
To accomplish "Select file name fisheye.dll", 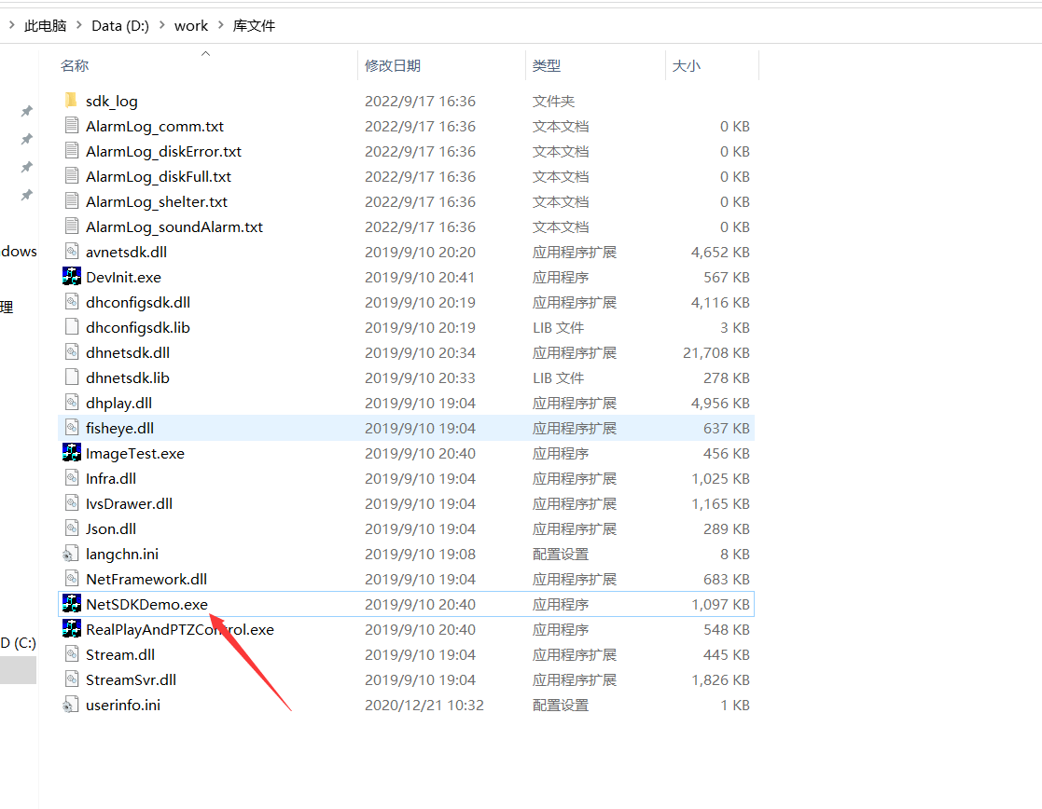I will click(x=119, y=428).
